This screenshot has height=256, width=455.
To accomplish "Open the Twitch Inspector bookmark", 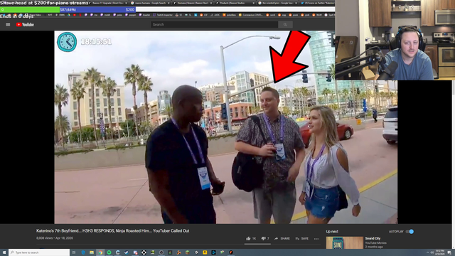I will (163, 15).
